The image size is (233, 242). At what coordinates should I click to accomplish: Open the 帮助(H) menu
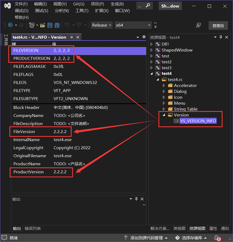(22, 17)
